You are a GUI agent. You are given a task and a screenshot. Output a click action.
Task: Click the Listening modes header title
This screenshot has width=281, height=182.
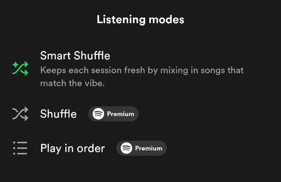point(140,19)
